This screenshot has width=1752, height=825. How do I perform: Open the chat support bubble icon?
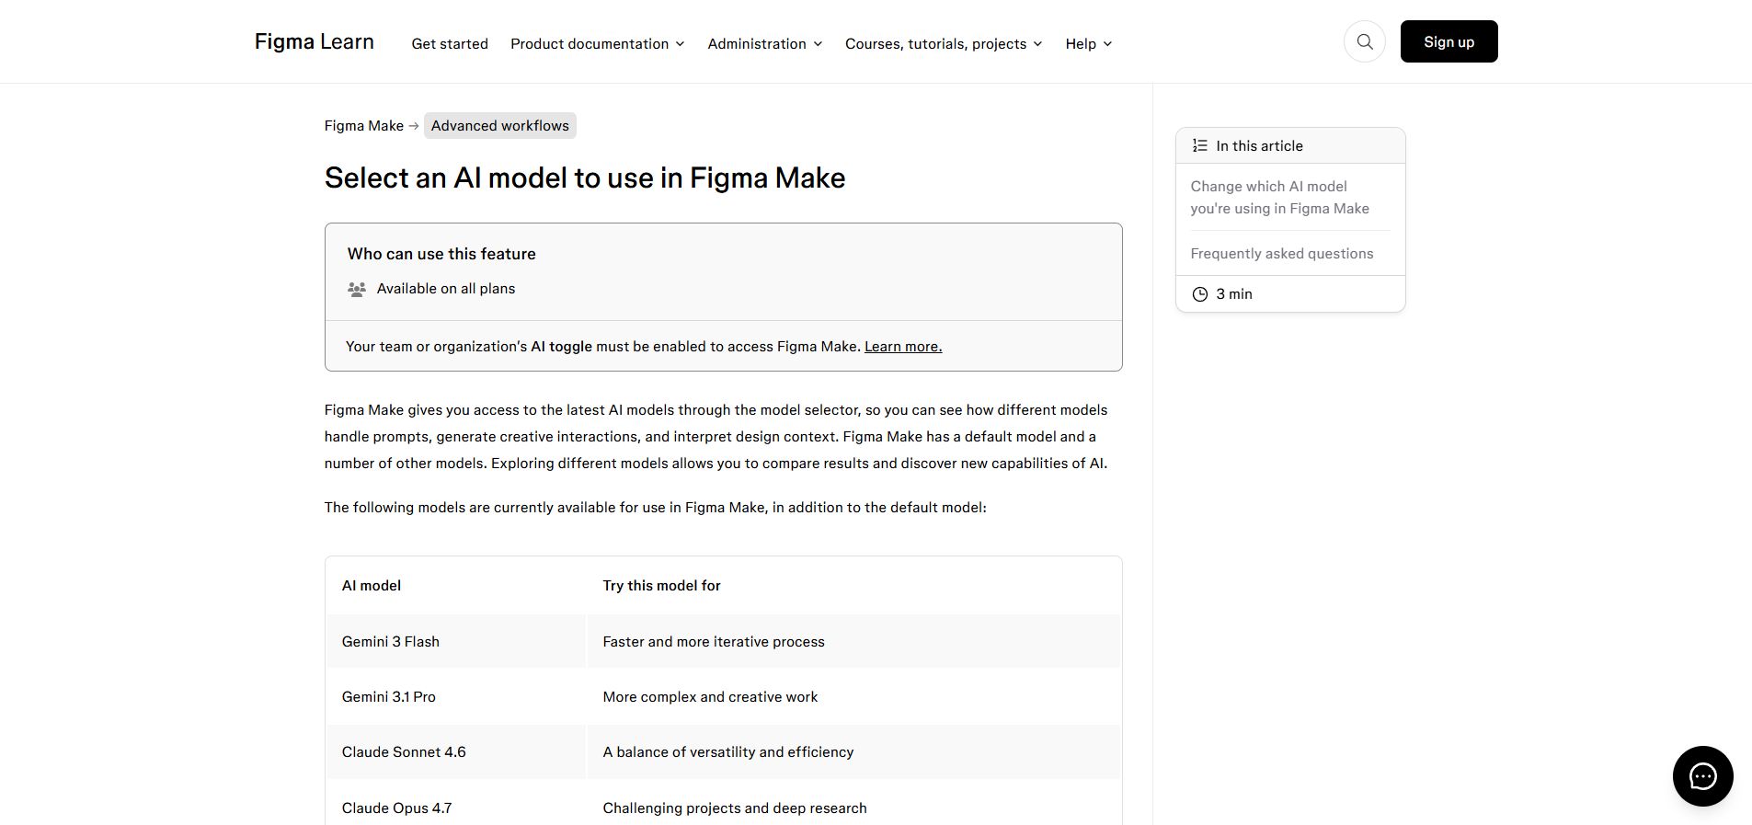(1702, 776)
